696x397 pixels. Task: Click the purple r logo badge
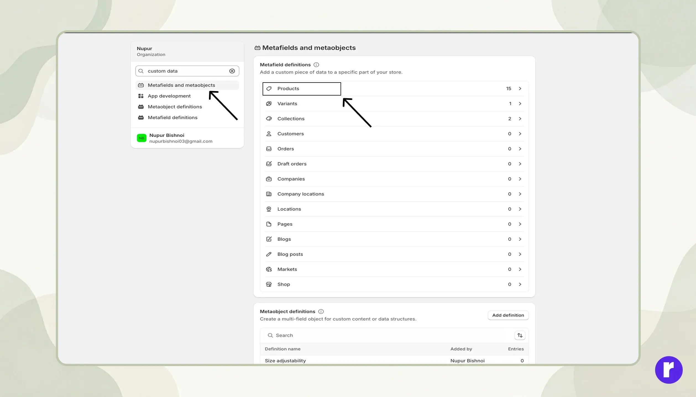[x=669, y=370]
